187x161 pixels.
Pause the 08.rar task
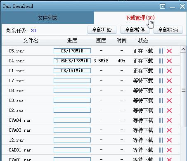tap(161, 91)
